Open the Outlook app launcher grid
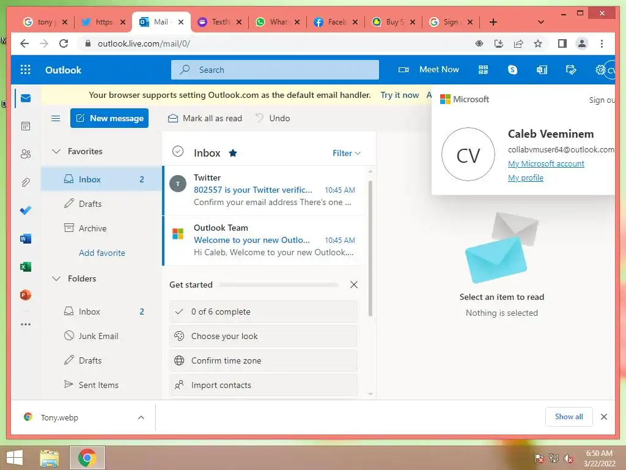 pyautogui.click(x=26, y=70)
